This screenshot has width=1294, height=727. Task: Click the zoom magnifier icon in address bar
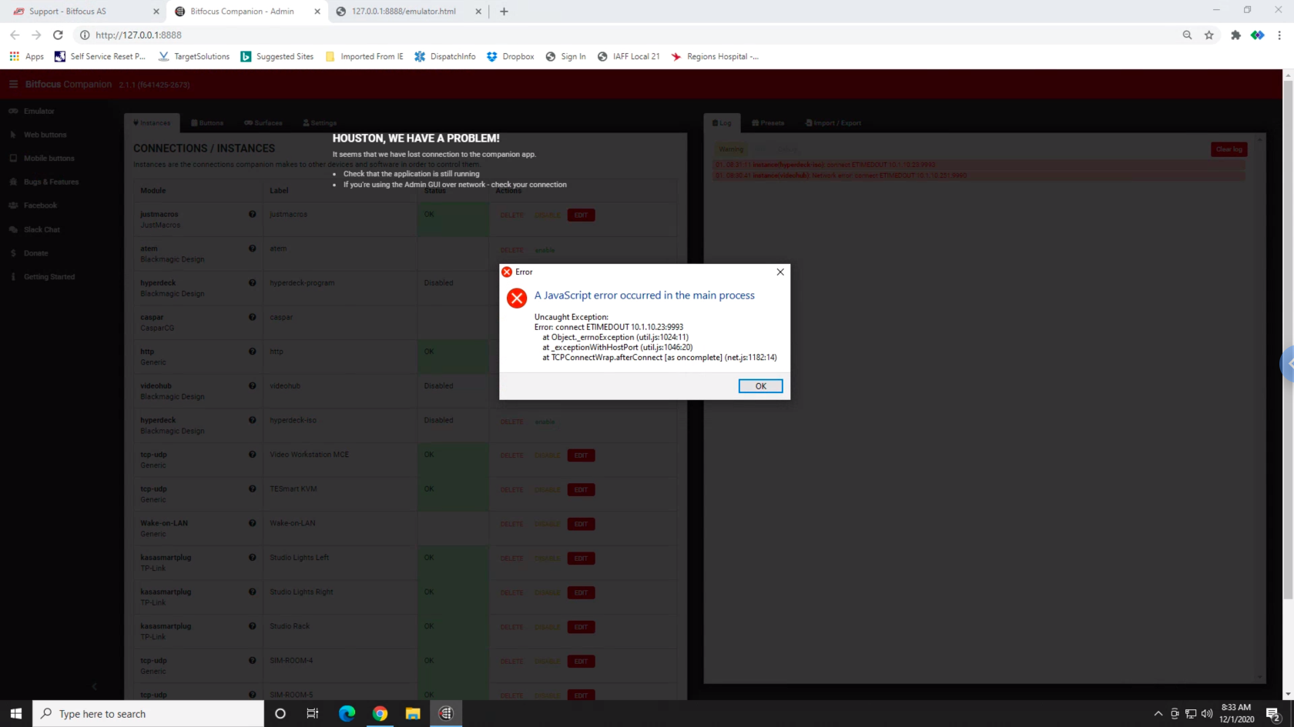tap(1187, 35)
